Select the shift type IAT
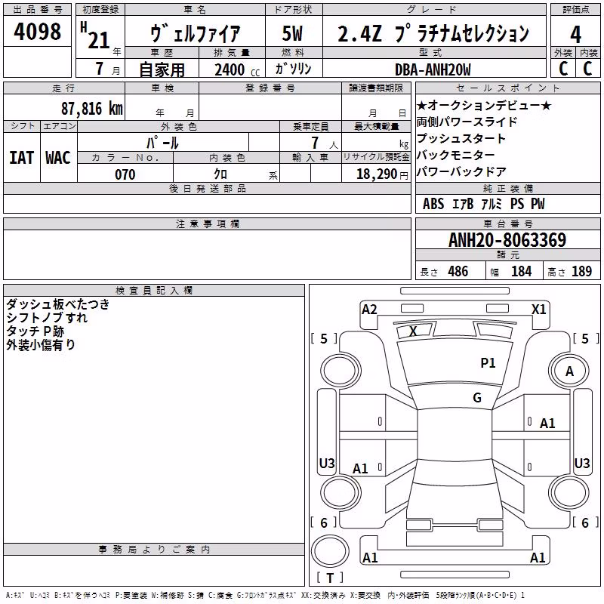Viewport: 604px width, 604px height. pos(21,158)
